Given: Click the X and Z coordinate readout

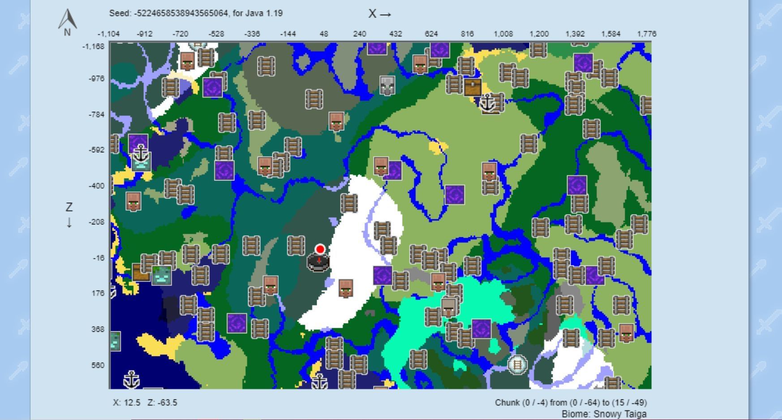Looking at the screenshot, I should 145,403.
